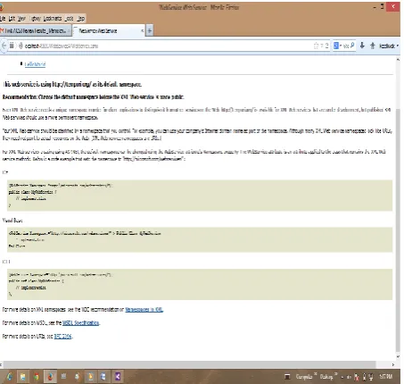Click the vertical scrollbar thumb
The image size is (404, 384).
coord(398,230)
